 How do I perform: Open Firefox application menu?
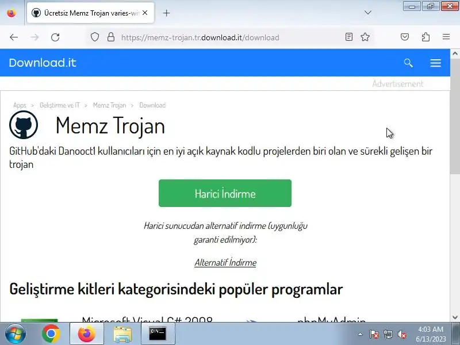pos(446,37)
